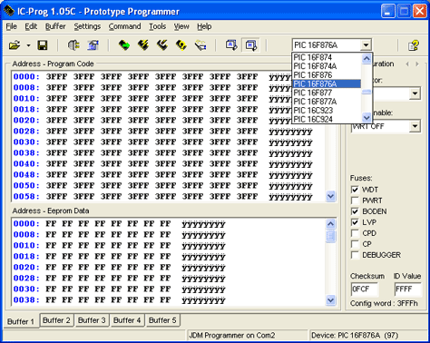Open the Buffer menu
Screen dimensions: 430x343
(55, 26)
